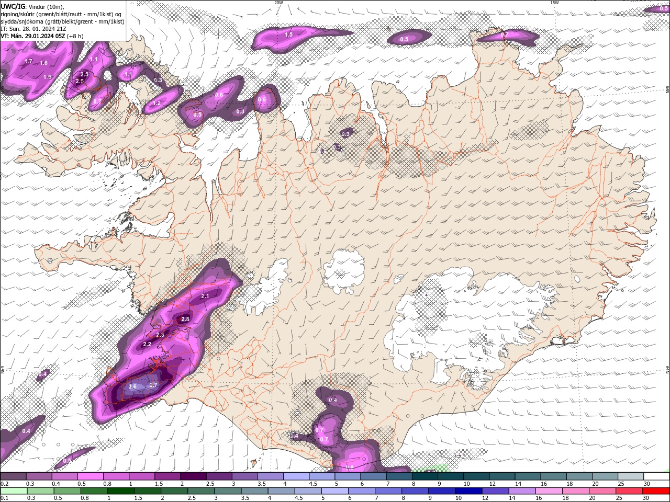Pick the upper-legend swatch between 0.2 and 0.3
670x502 pixels.
coord(13,476)
